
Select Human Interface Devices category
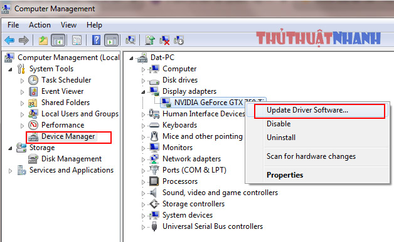tap(204, 114)
